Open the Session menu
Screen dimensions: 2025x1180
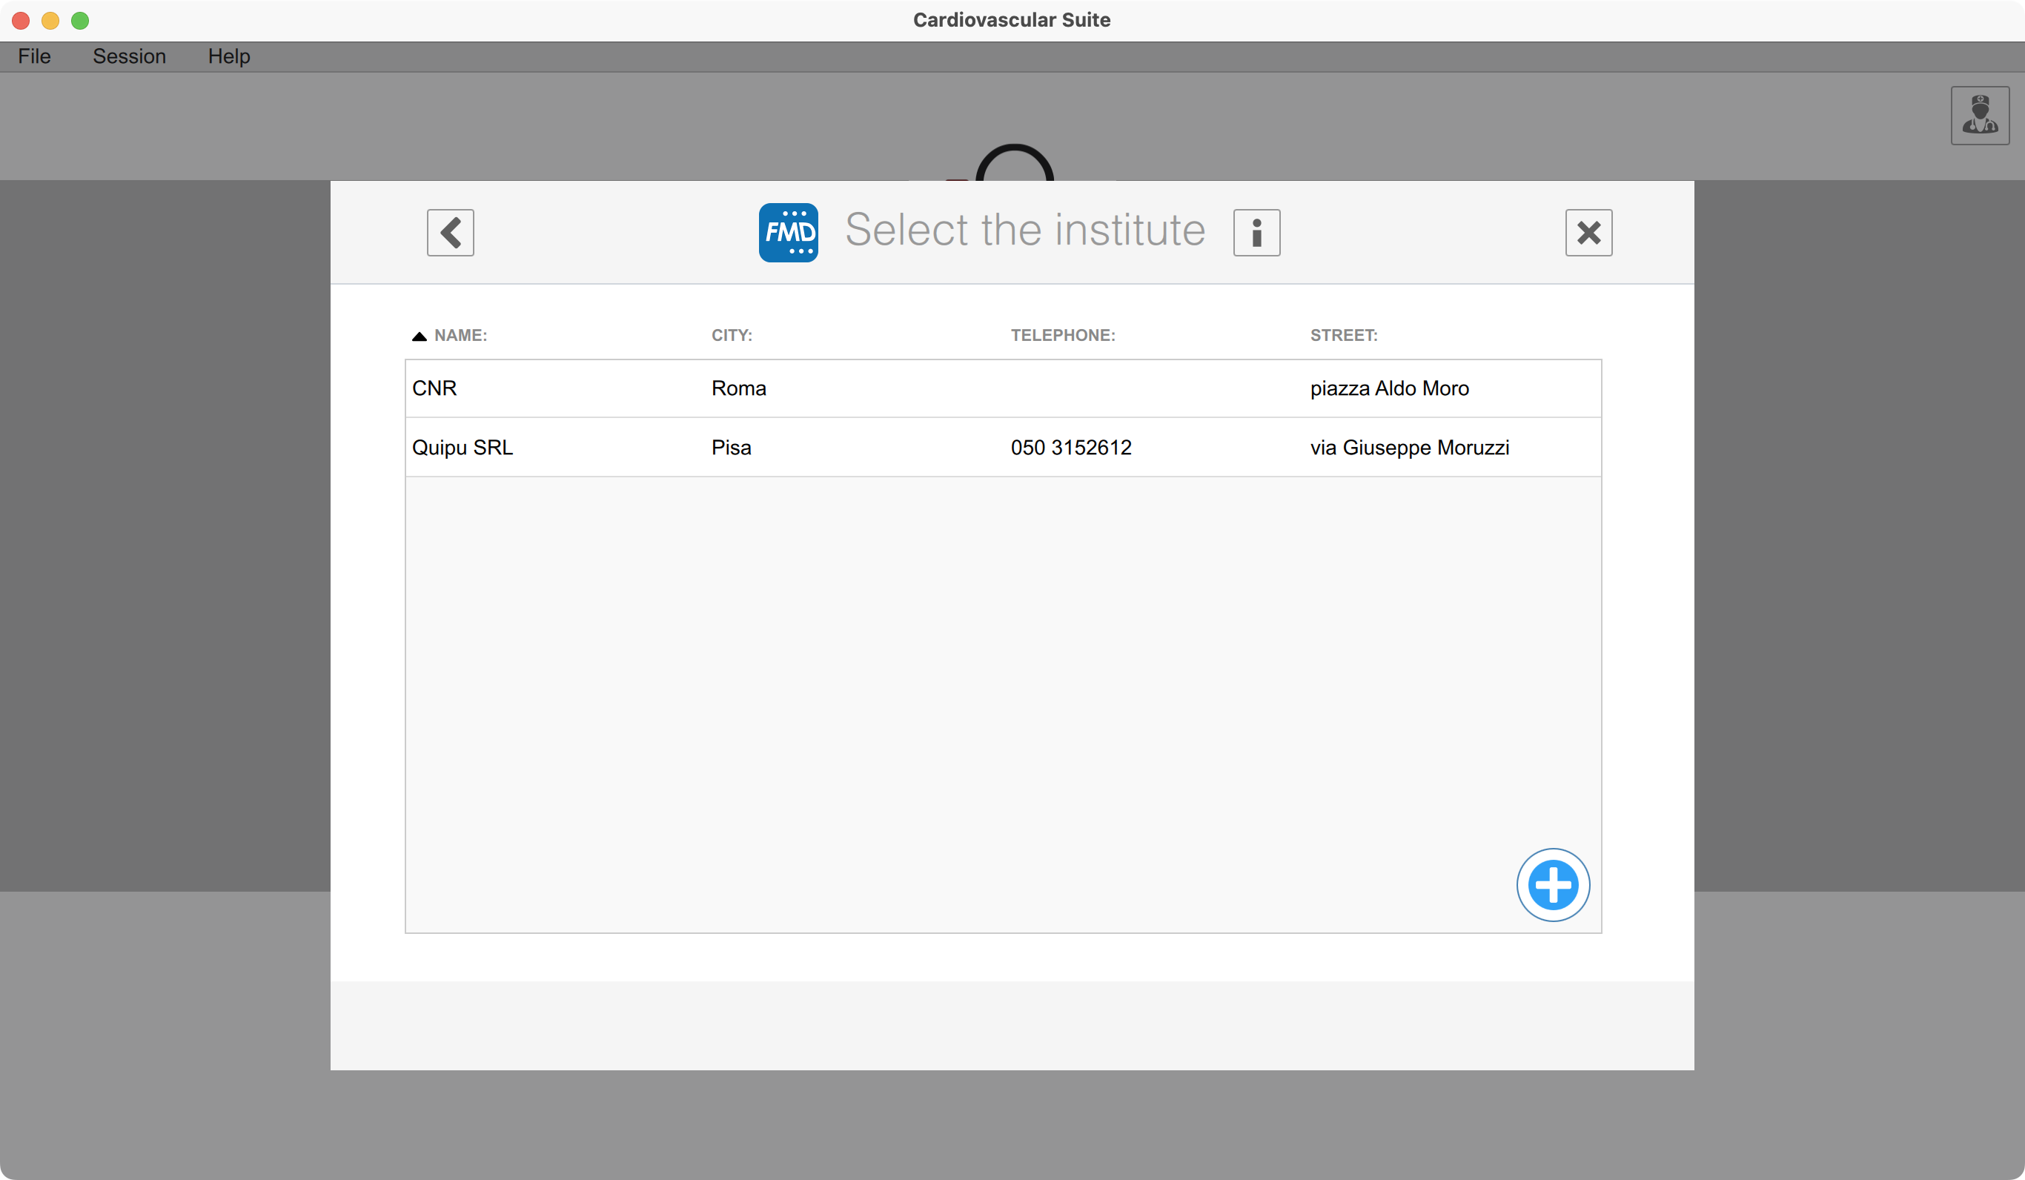tap(130, 56)
